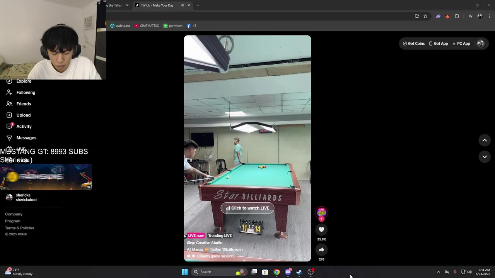Open Chrome Extensions puzzle menu

click(x=457, y=16)
